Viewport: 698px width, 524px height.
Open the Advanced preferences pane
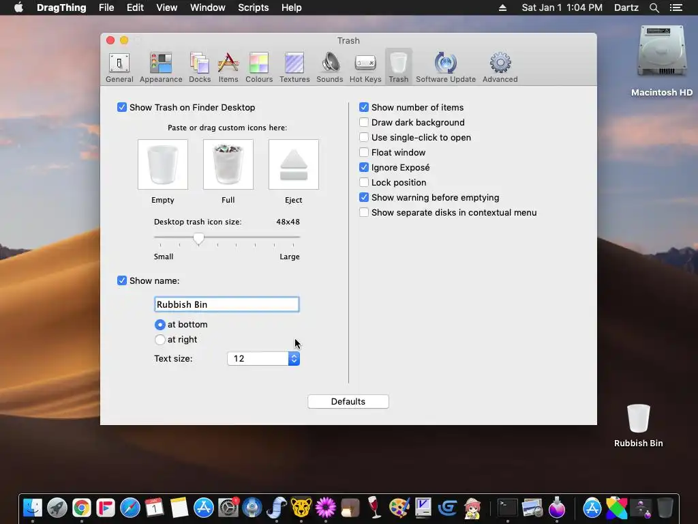500,68
